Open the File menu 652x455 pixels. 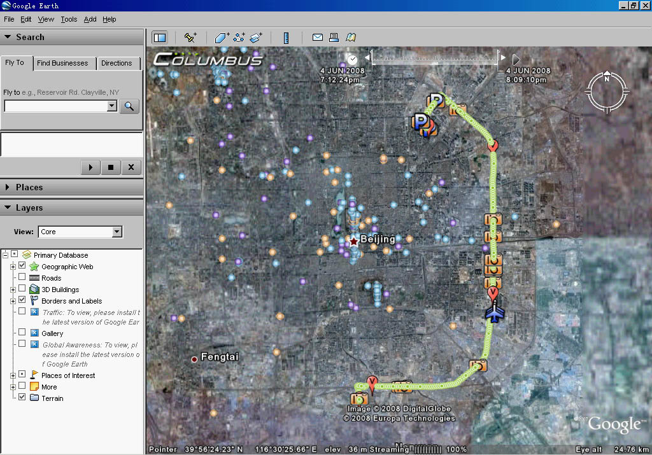pyautogui.click(x=9, y=19)
